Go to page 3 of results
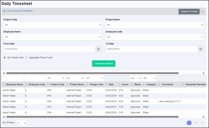Image resolution: width=209 pixels, height=128 pixels. click(202, 123)
